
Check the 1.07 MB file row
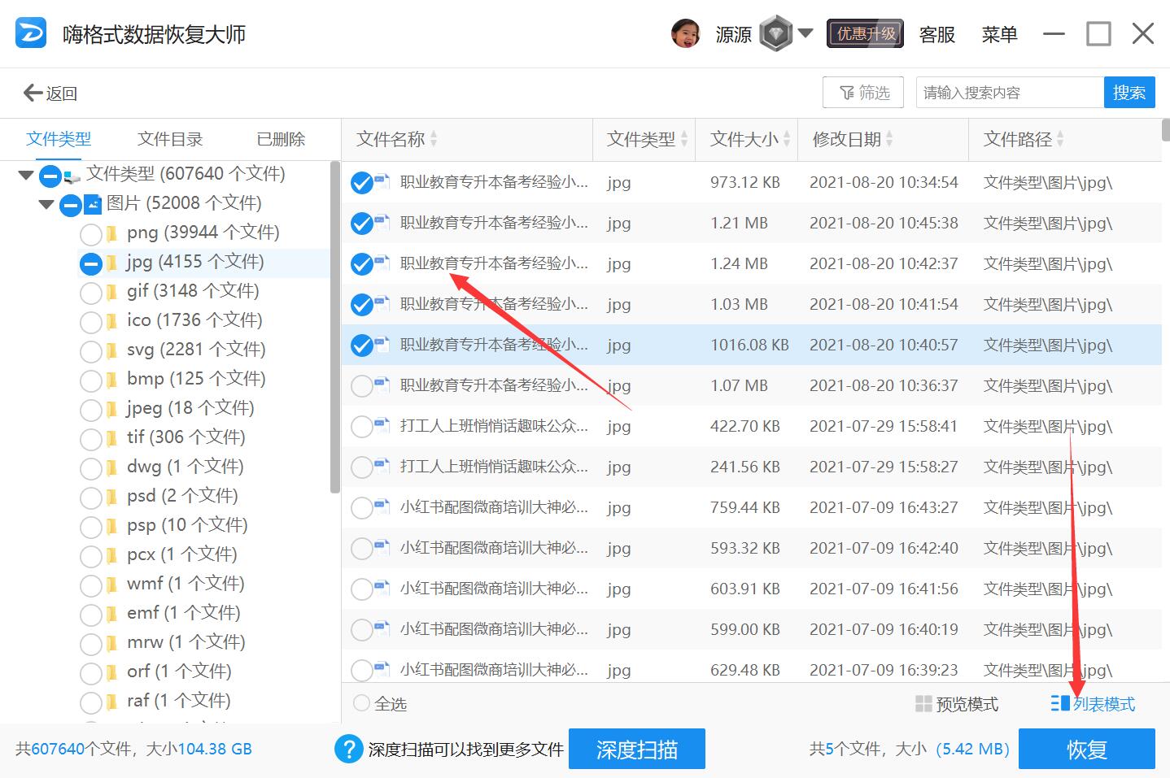coord(362,386)
